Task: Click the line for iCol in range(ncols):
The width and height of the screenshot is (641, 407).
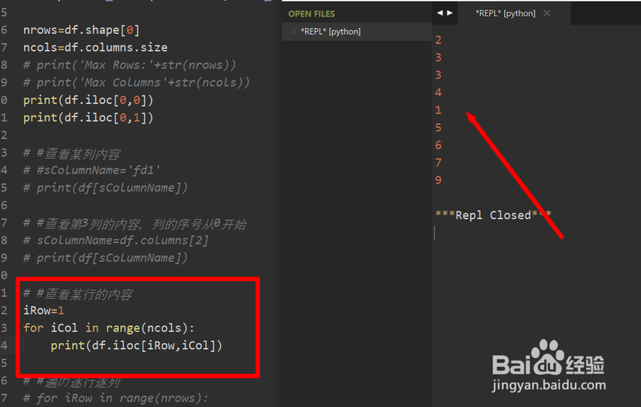Action: point(109,328)
